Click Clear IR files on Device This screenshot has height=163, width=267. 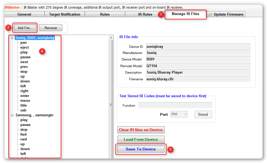pyautogui.click(x=141, y=130)
